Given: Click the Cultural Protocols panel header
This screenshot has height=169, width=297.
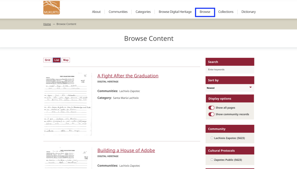Looking at the screenshot, I should (230, 151).
